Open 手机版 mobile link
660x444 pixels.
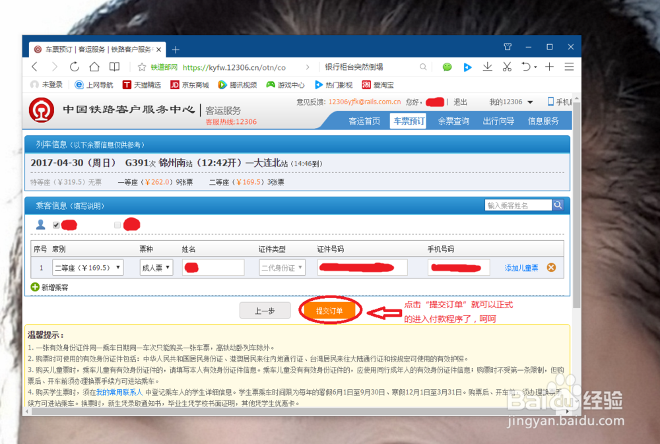(560, 102)
